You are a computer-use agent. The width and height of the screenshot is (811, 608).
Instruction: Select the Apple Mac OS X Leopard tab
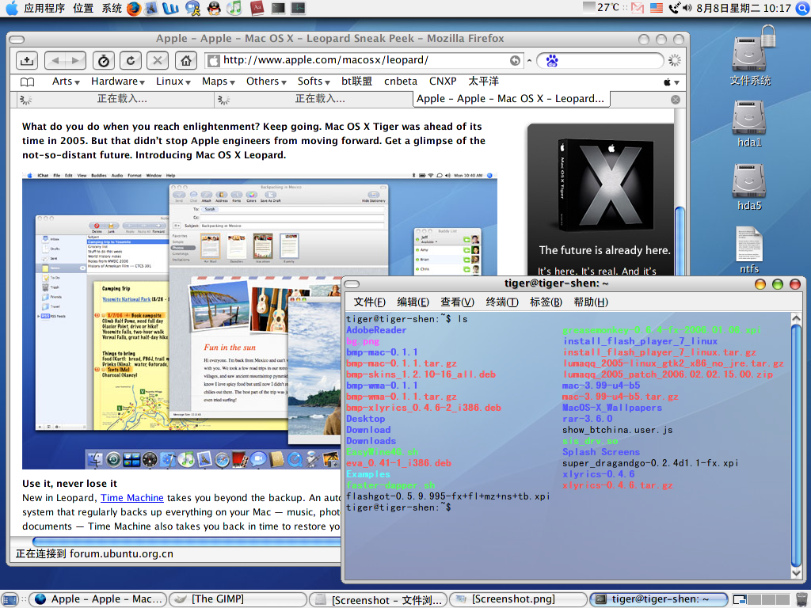click(511, 99)
